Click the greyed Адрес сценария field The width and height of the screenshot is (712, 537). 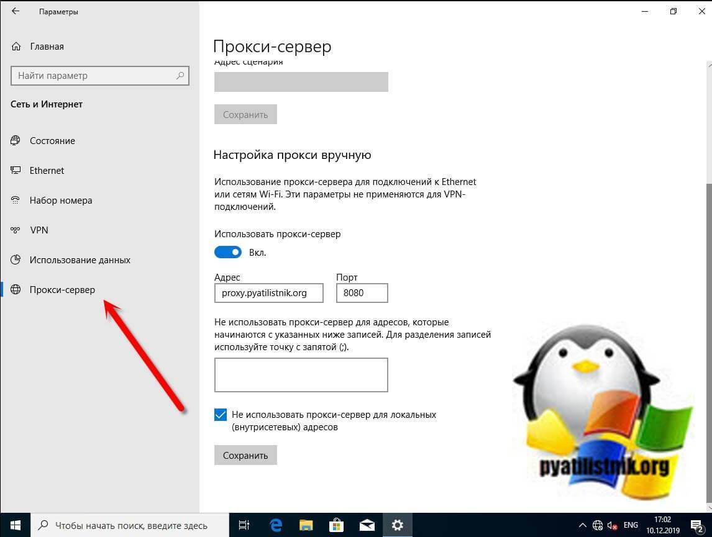(x=301, y=82)
